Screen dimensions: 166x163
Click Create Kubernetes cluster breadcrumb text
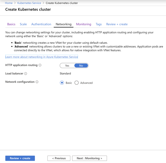62,3
